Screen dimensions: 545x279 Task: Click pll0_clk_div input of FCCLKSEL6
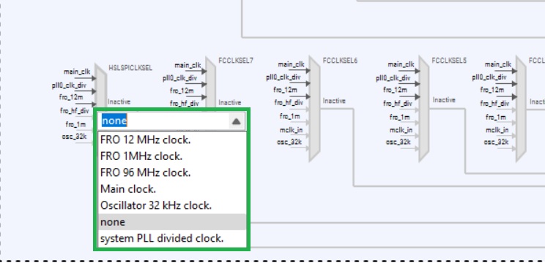coord(283,77)
